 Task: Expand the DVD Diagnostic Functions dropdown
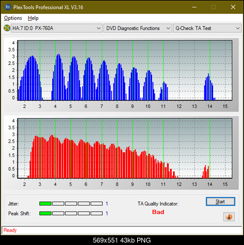138,28
